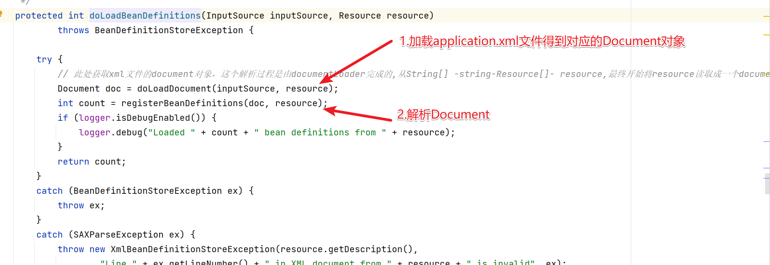This screenshot has width=770, height=265.
Task: Click inputSource argument inside doLoadDocument call
Action: click(x=246, y=88)
